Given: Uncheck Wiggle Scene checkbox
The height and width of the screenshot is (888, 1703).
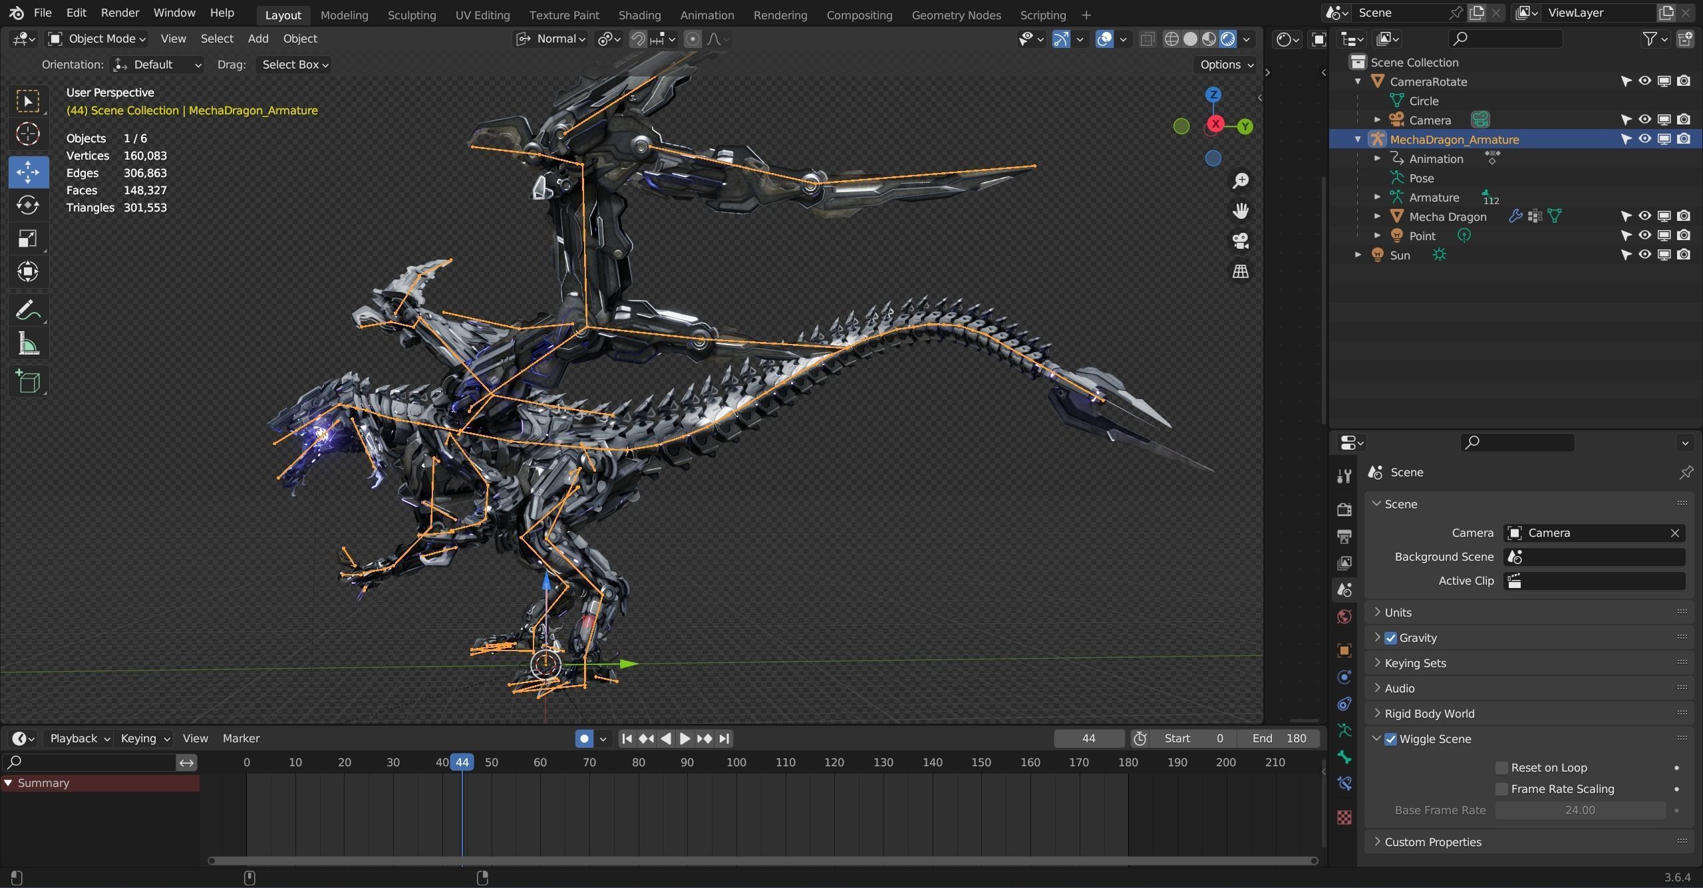Looking at the screenshot, I should pyautogui.click(x=1390, y=739).
